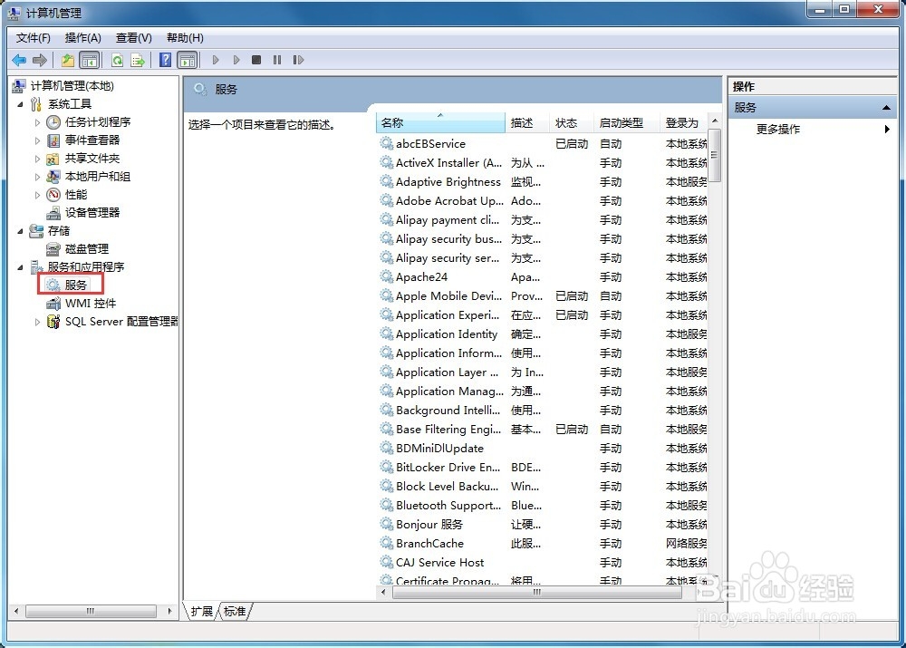This screenshot has height=648, width=906.
Task: Select the 设备管理器 tree icon
Action: point(53,213)
